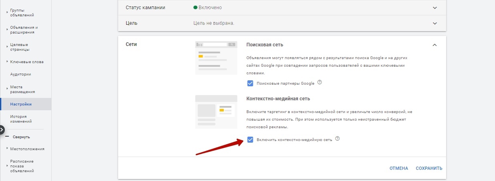Screen dimensions: 495x181
Task: Open Ключевые слова in sidebar
Action: click(x=27, y=62)
